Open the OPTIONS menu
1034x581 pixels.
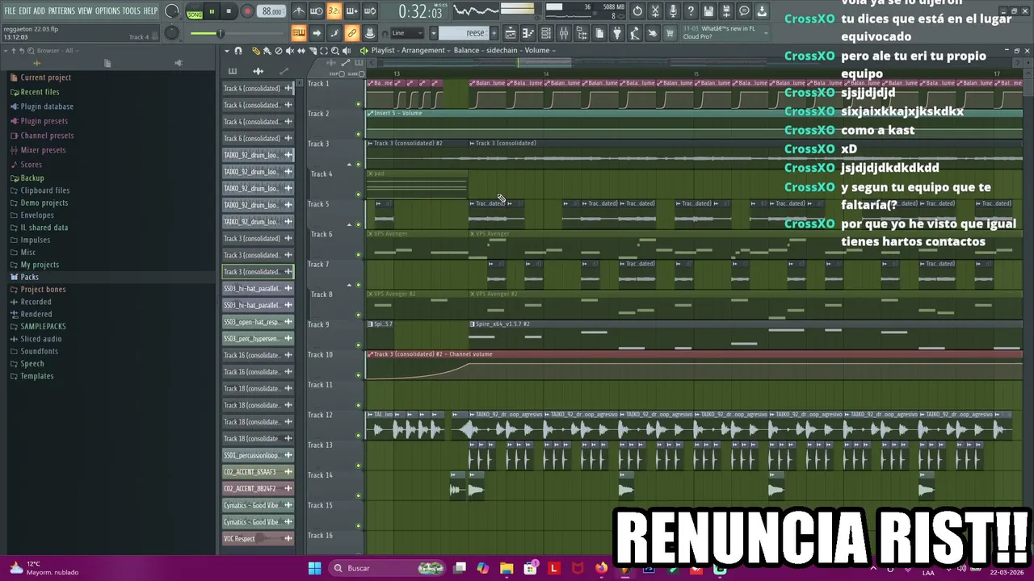coord(107,10)
